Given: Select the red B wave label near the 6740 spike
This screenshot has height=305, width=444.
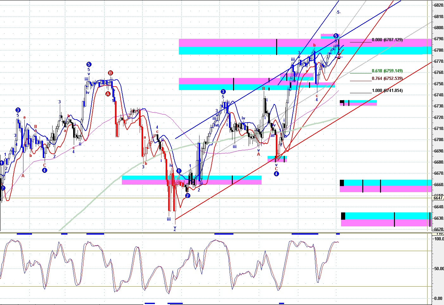Looking at the screenshot, I should [x=263, y=89].
